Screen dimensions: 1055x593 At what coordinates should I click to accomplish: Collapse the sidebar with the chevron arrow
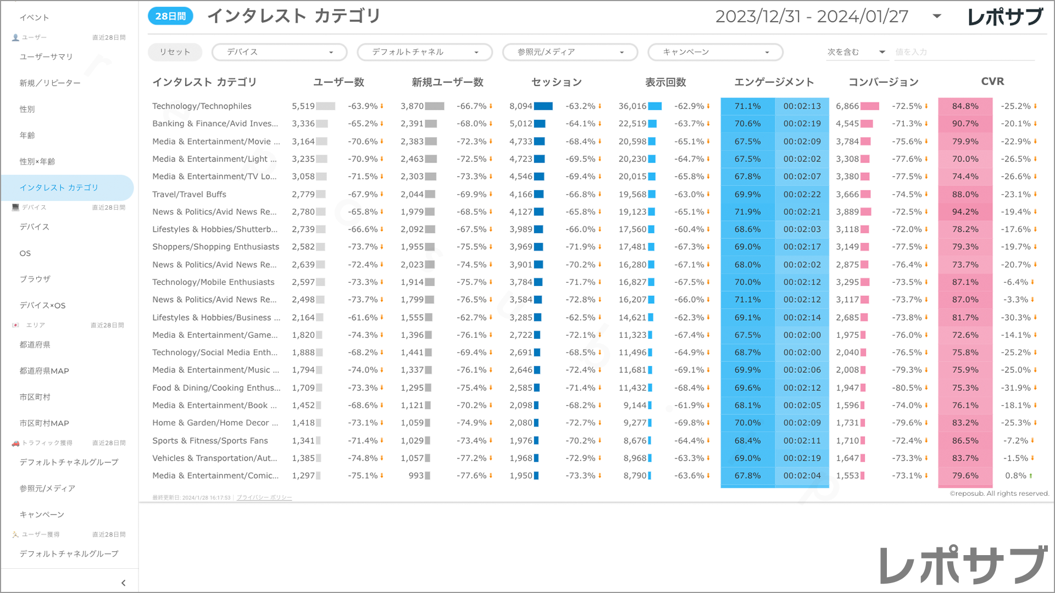coord(123,583)
